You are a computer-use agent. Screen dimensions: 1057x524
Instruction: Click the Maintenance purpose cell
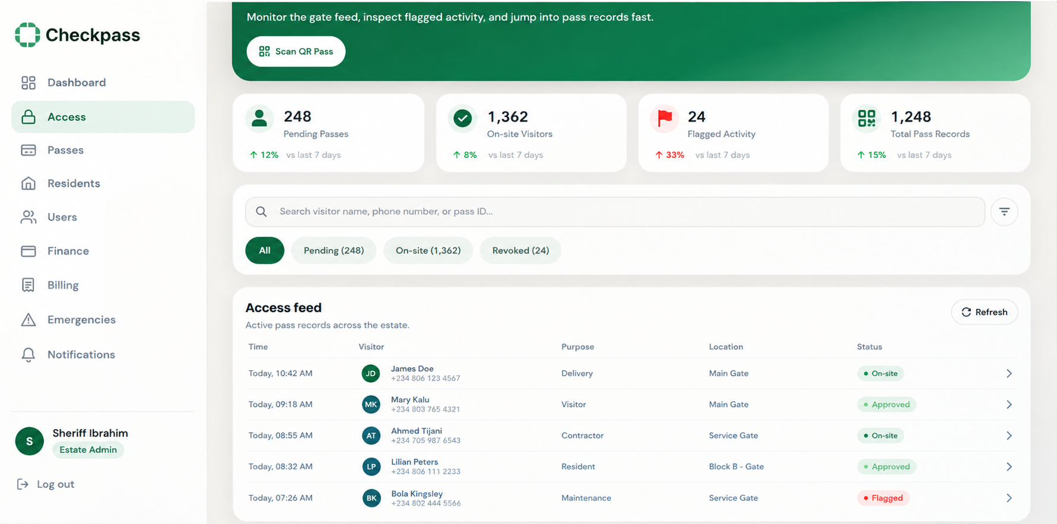click(x=586, y=498)
